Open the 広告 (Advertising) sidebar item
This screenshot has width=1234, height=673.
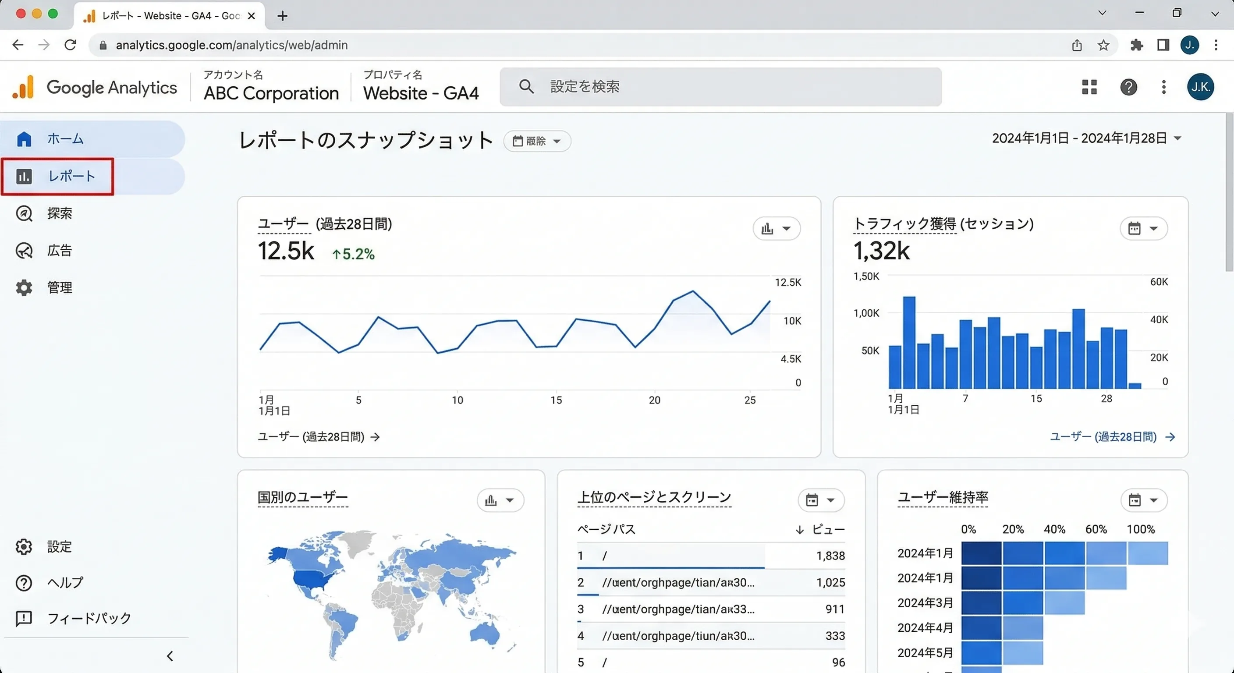(60, 251)
